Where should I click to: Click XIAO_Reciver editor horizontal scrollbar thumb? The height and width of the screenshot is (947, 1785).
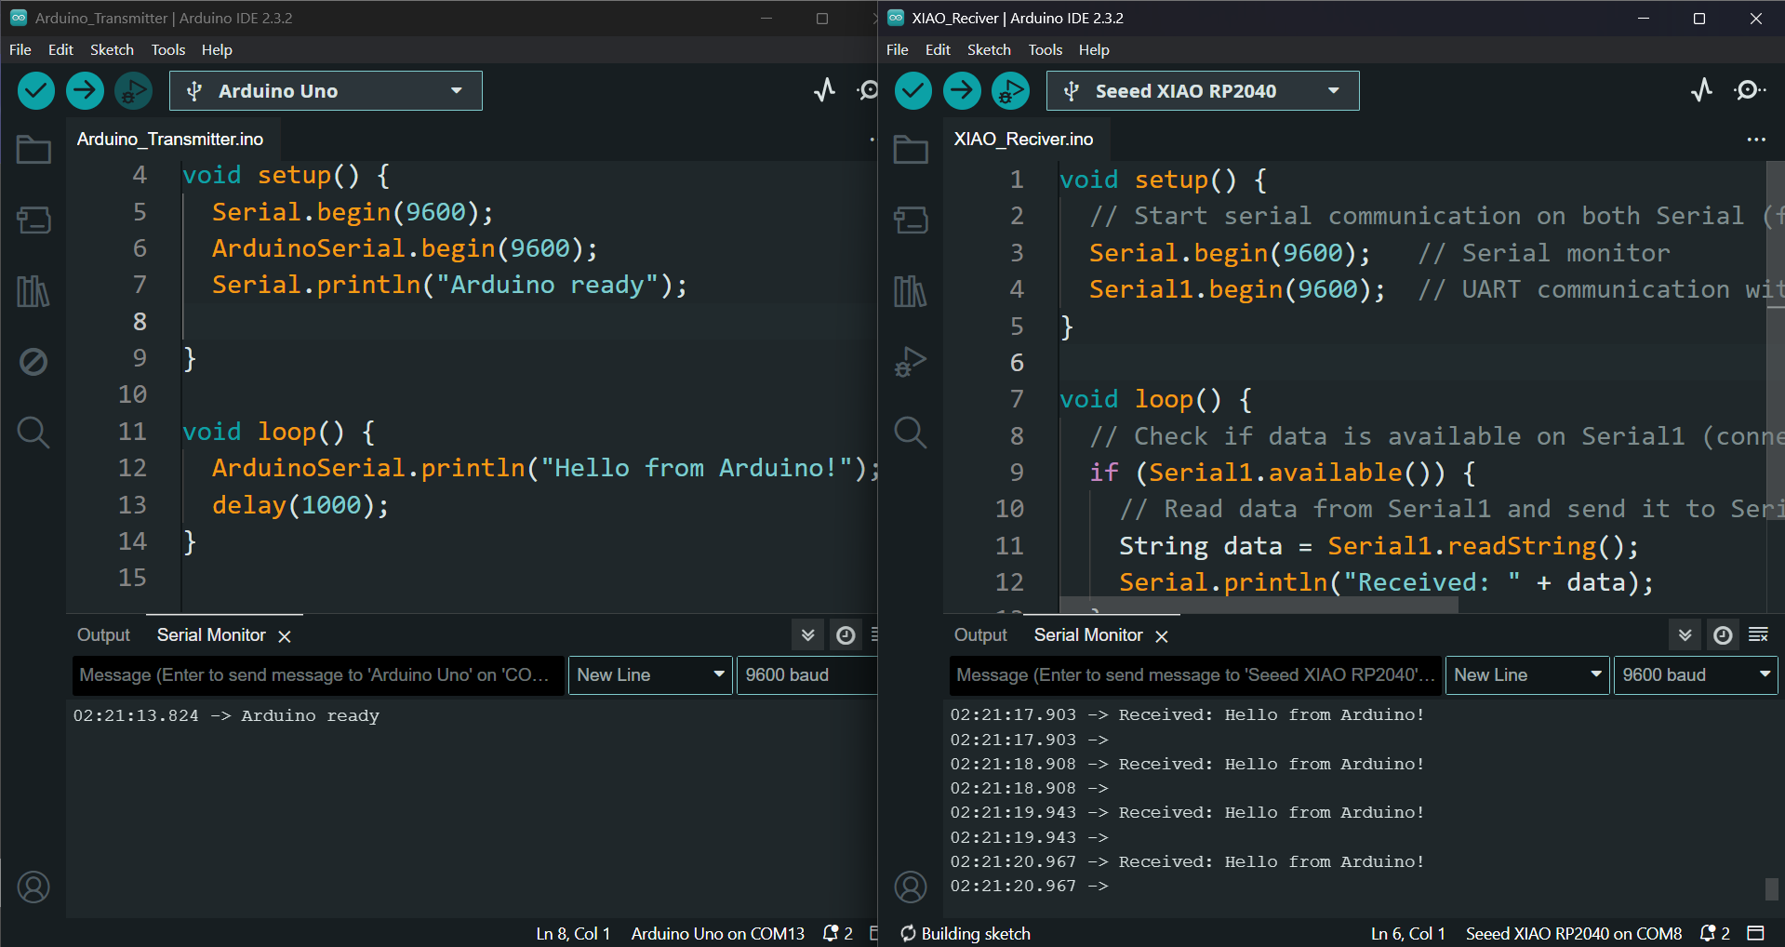[1259, 606]
